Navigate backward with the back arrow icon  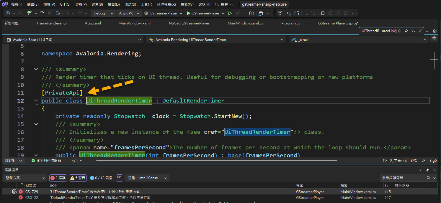tap(8, 13)
